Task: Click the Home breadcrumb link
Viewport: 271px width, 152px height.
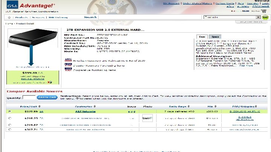Action: (9, 24)
